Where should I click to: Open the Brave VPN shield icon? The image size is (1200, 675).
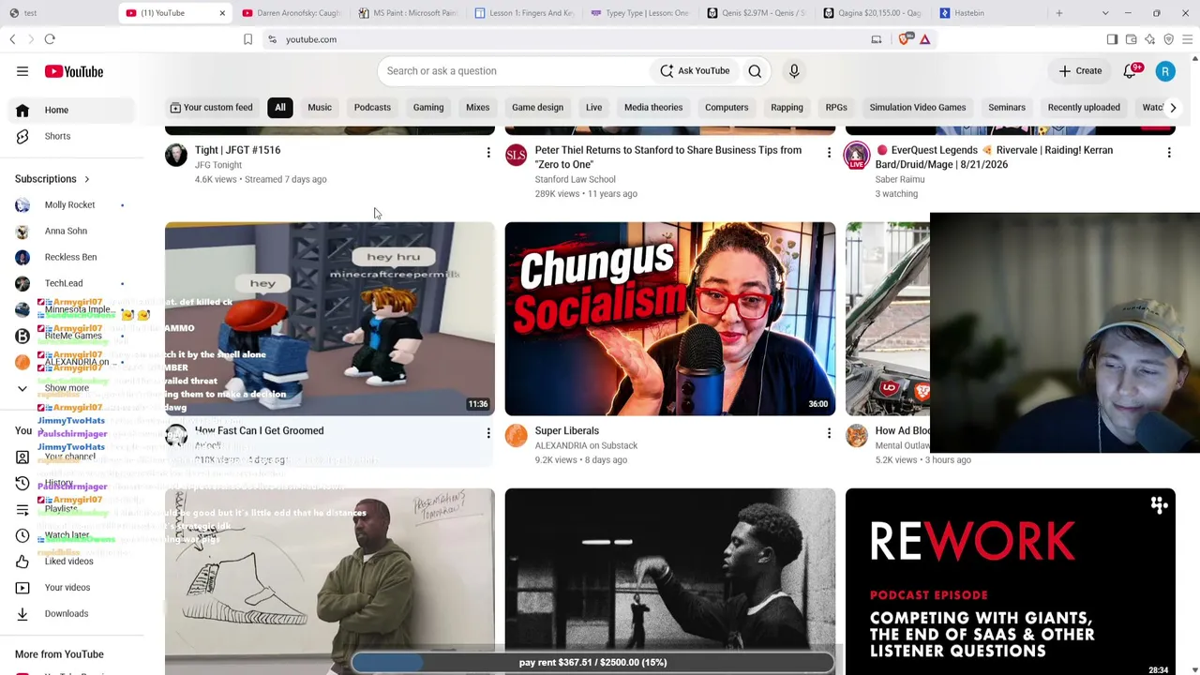(x=1169, y=39)
